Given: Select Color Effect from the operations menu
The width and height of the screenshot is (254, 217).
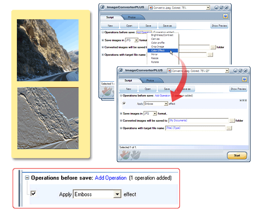Looking at the screenshot, I should coord(162,51).
